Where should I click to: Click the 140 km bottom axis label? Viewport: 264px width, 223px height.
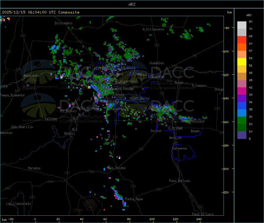(x=199, y=219)
